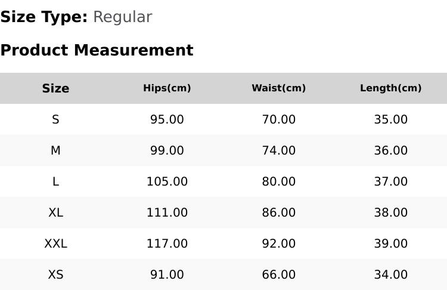Click hips value 91.00 for XS

tap(167, 274)
